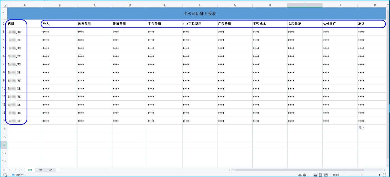The image size is (390, 177).
Task: Open the reading mode crosshair icon
Action: [305, 175]
